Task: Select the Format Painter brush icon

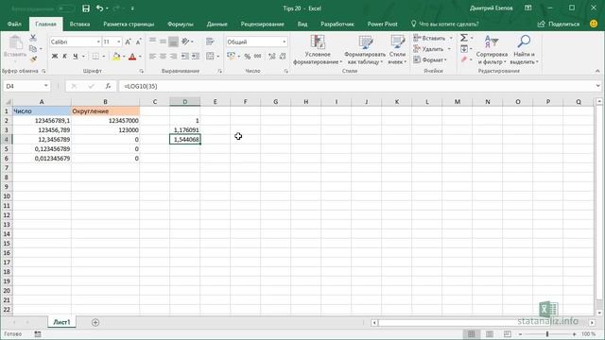Action: click(33, 59)
